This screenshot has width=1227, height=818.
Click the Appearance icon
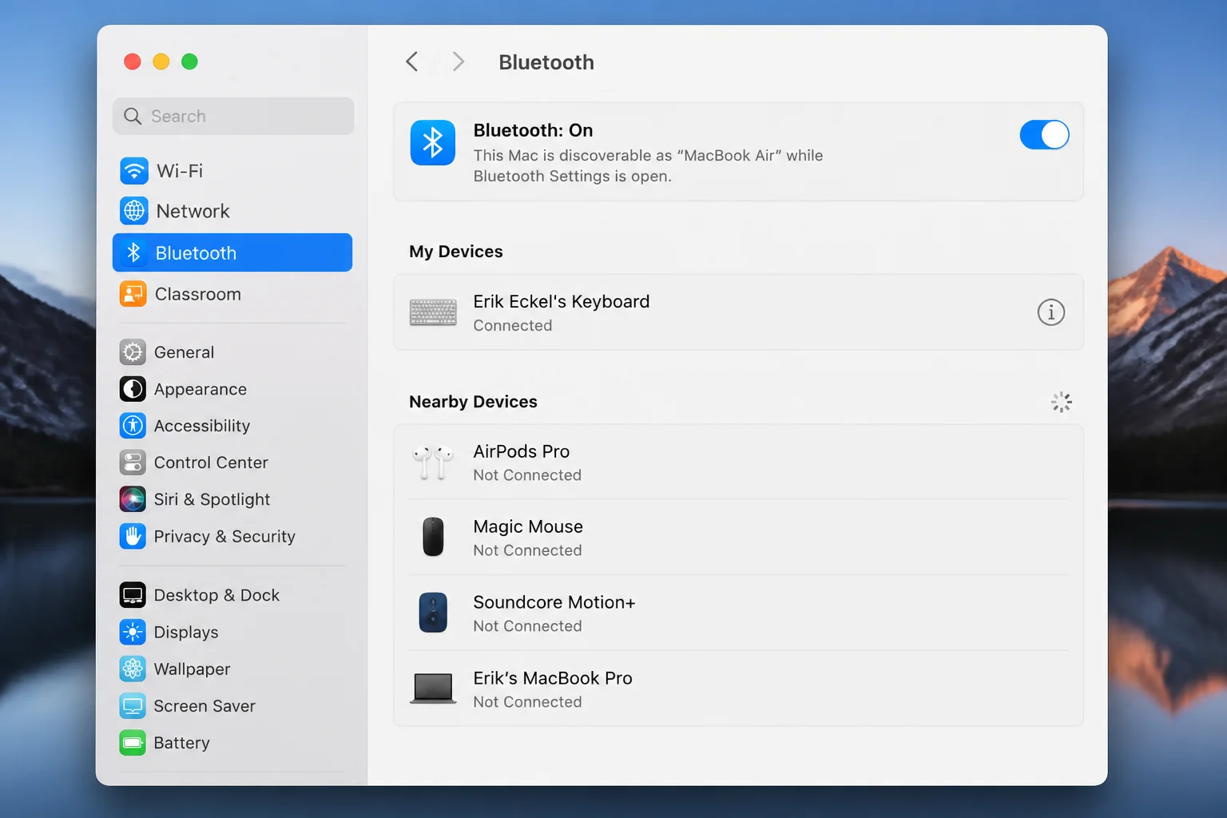click(x=133, y=389)
